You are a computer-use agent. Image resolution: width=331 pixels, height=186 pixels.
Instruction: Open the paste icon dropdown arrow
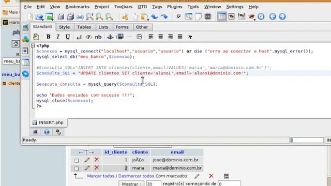pyautogui.click(x=148, y=20)
